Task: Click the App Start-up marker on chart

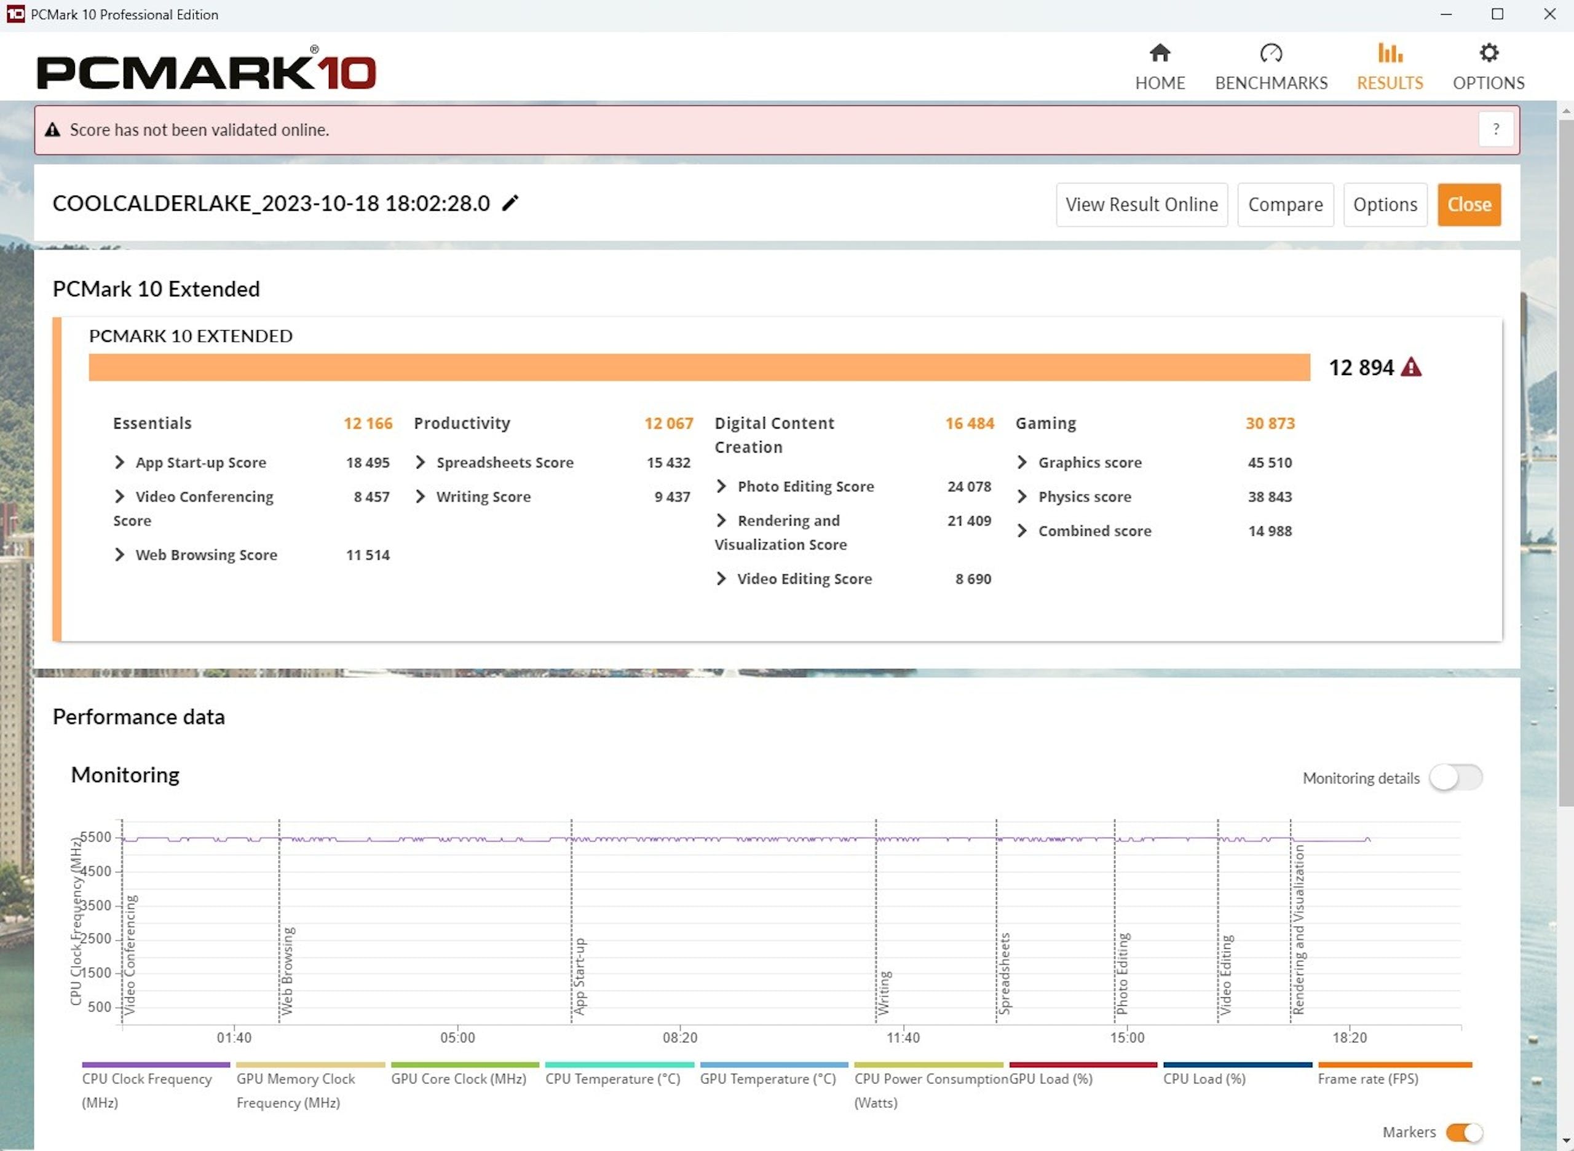Action: tap(579, 977)
